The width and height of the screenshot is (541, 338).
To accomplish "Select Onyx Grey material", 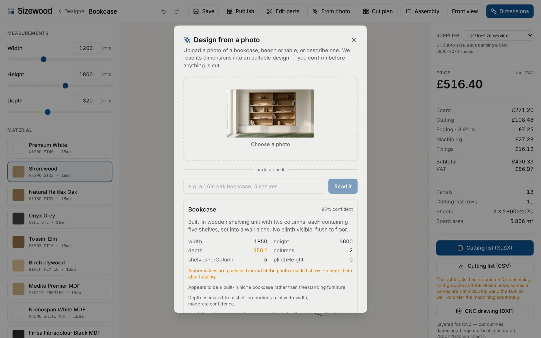I will tap(60, 219).
